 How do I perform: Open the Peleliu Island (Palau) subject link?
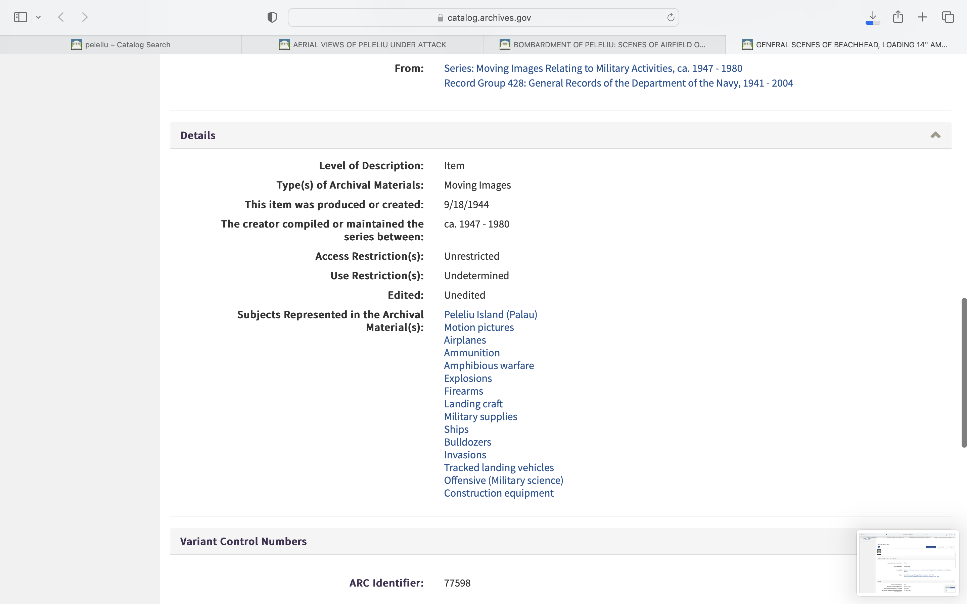click(x=490, y=315)
